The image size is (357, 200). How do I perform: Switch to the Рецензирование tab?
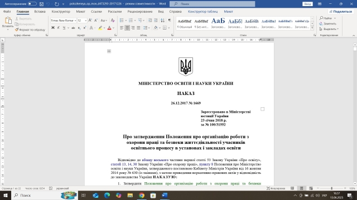140,12
